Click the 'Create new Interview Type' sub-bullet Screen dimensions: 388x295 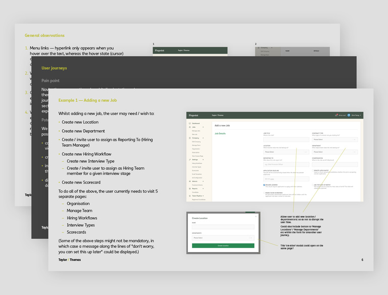(x=90, y=161)
